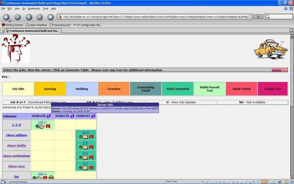
Task: Open the Tools menu
Action: pyautogui.click(x=45, y=8)
